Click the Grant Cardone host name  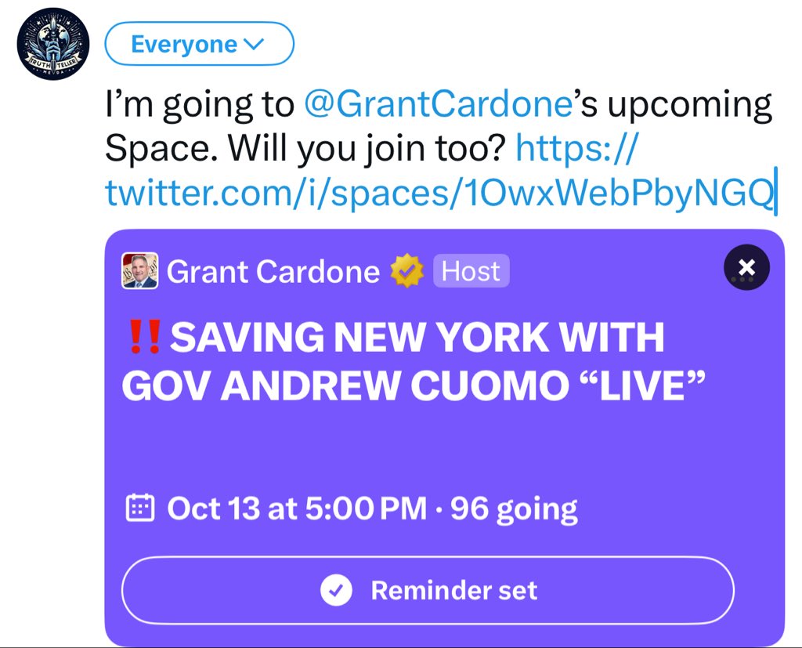[273, 272]
